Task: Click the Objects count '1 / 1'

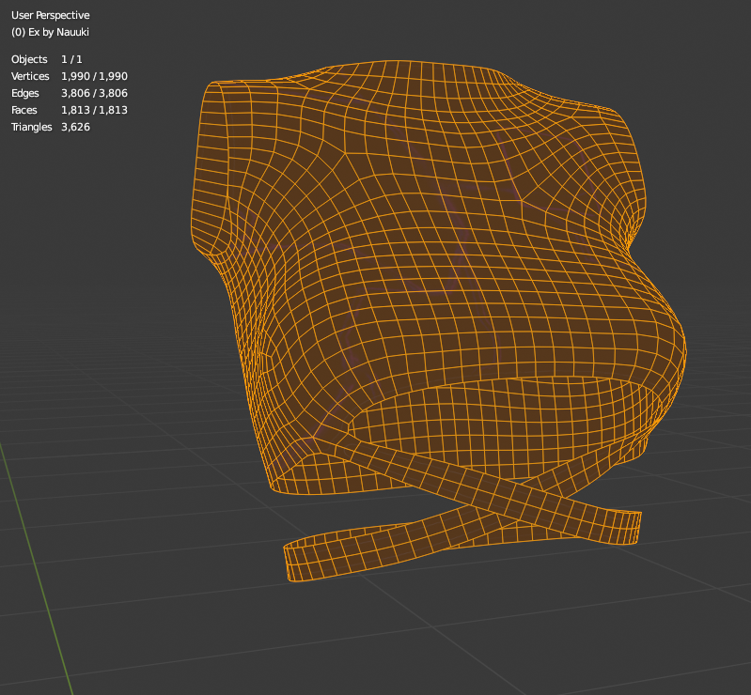Action: (x=71, y=59)
